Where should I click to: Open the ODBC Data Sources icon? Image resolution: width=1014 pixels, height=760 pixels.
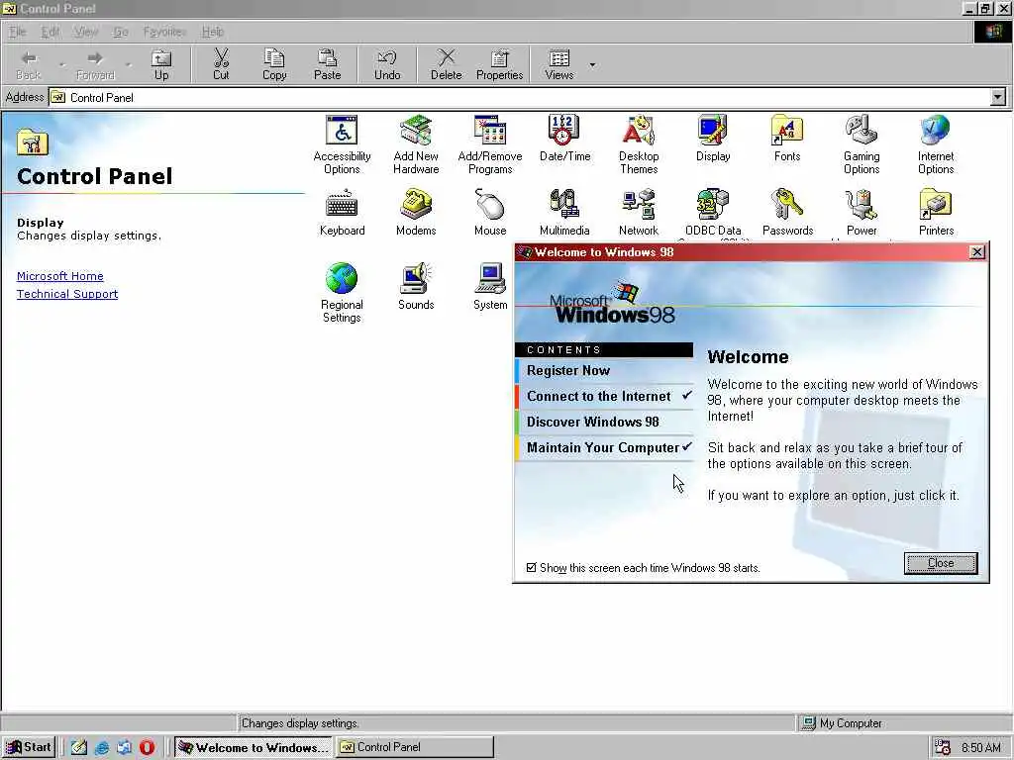[x=713, y=213]
